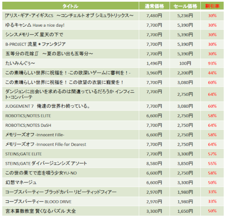Screen dimensions: 227x219
Task: Select the ゆるキャン△ Have a nice day! title
Action: pos(35,25)
